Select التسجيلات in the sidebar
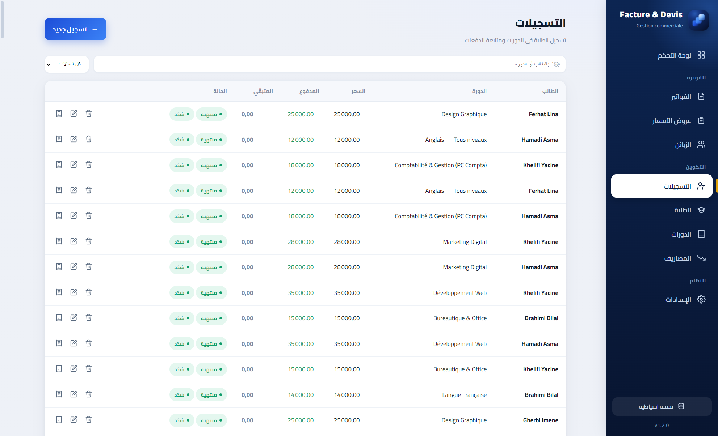The height and width of the screenshot is (436, 718). [x=662, y=186]
